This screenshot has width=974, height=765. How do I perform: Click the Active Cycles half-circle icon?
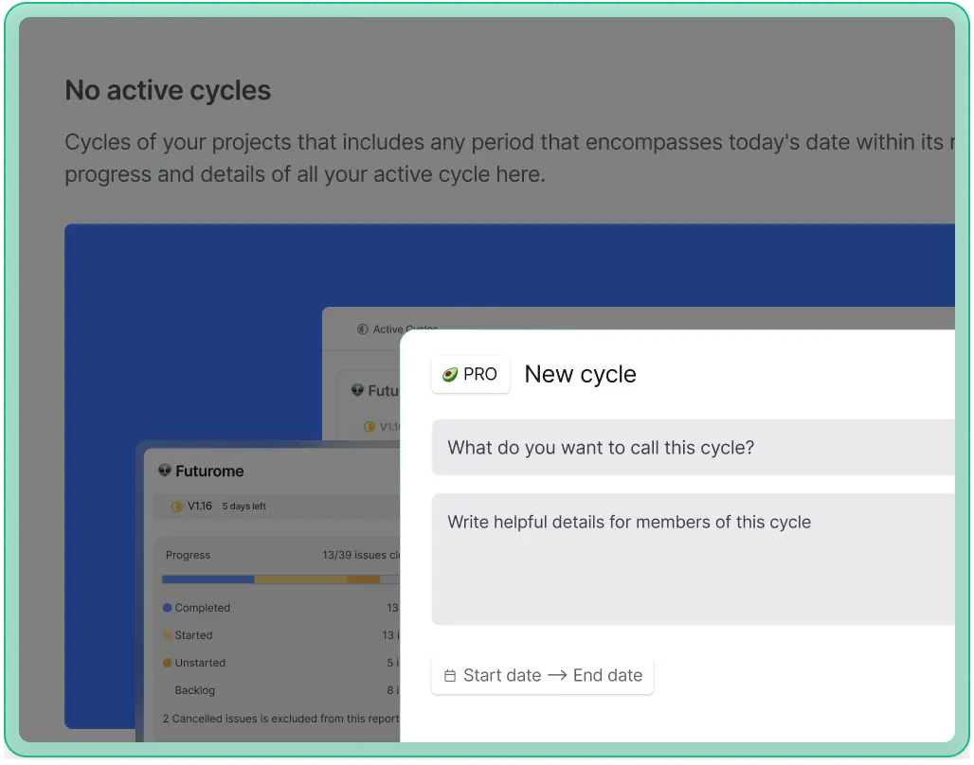[x=363, y=329]
